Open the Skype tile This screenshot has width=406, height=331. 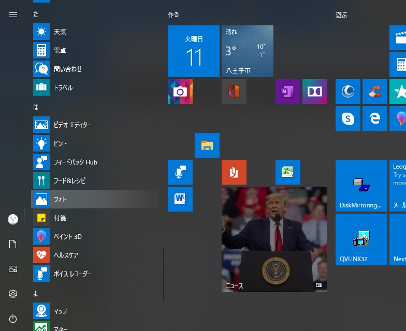348,118
